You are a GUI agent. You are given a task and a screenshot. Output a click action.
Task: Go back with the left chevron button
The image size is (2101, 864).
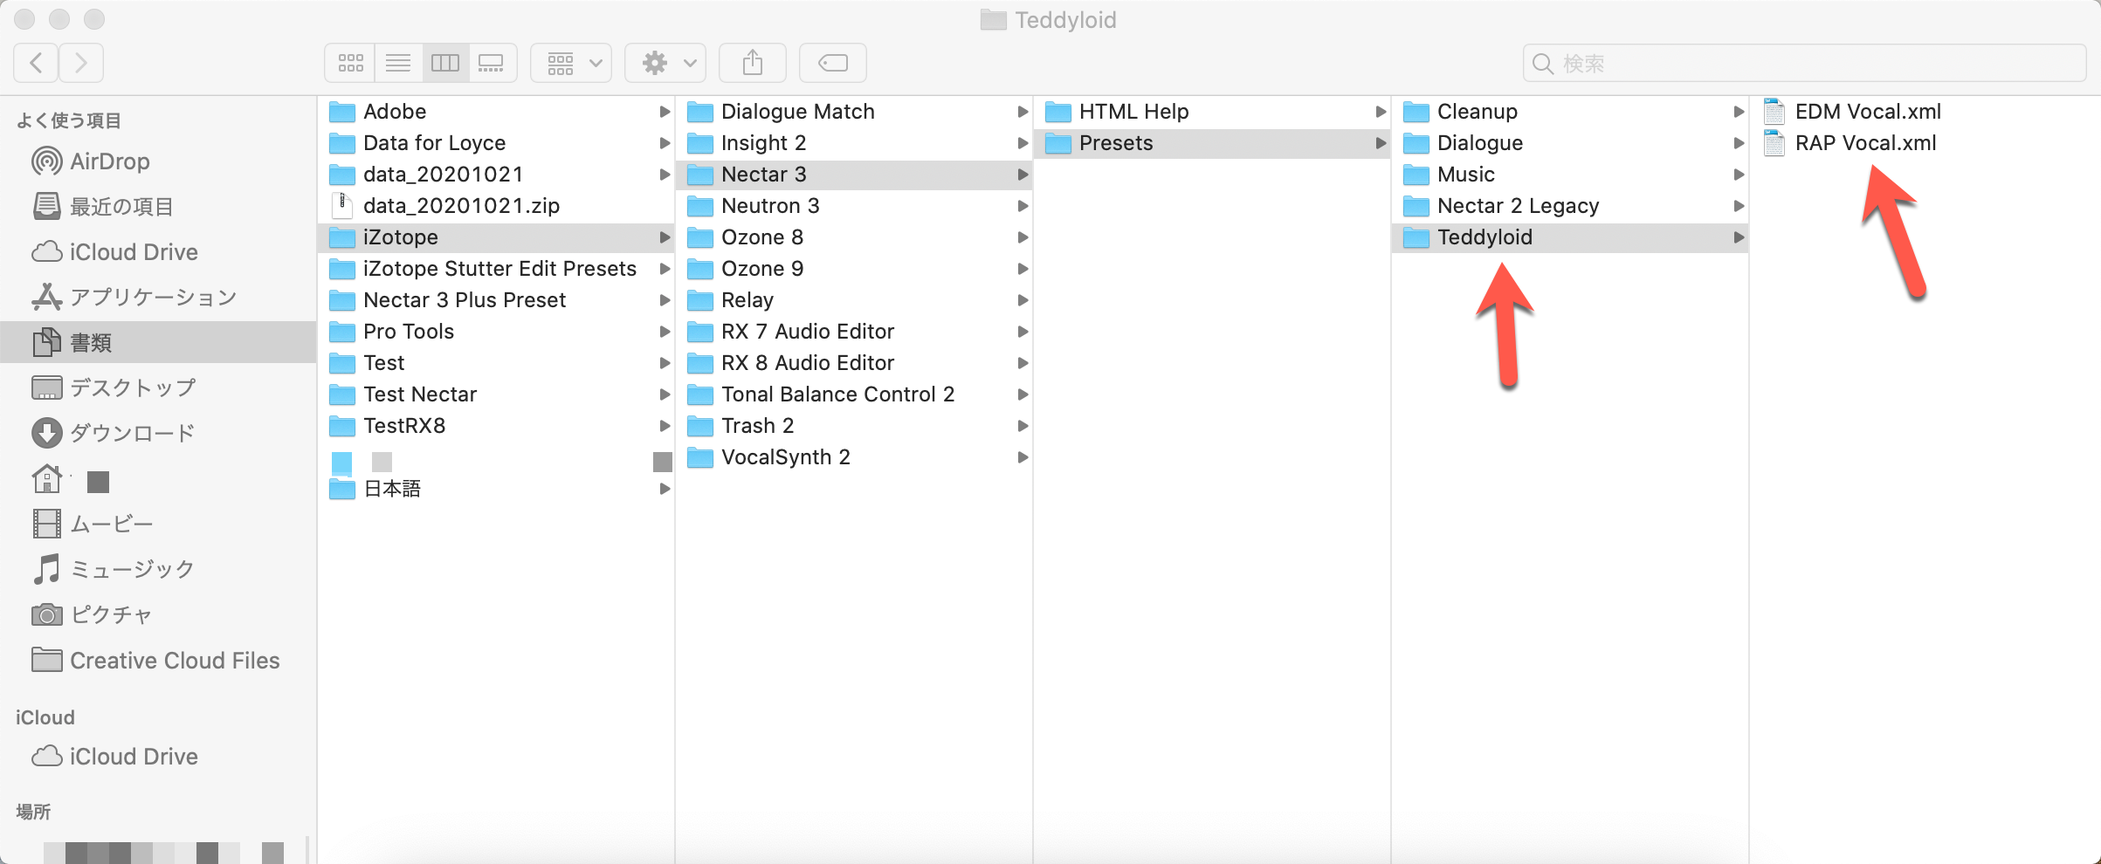[x=37, y=63]
